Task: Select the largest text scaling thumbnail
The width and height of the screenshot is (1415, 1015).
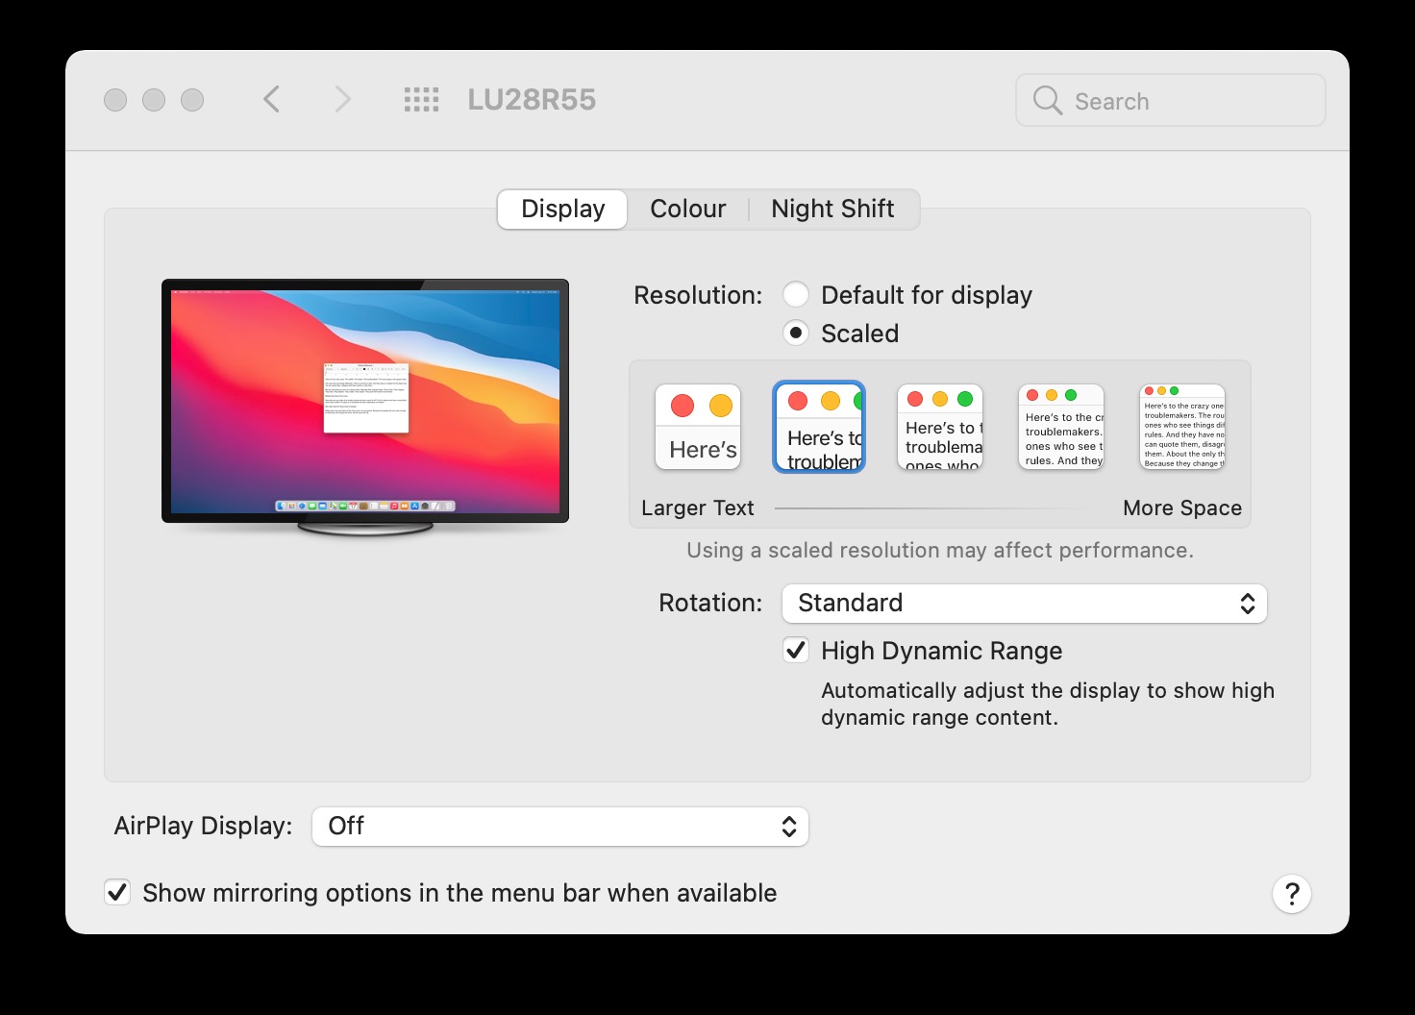Action: [698, 428]
